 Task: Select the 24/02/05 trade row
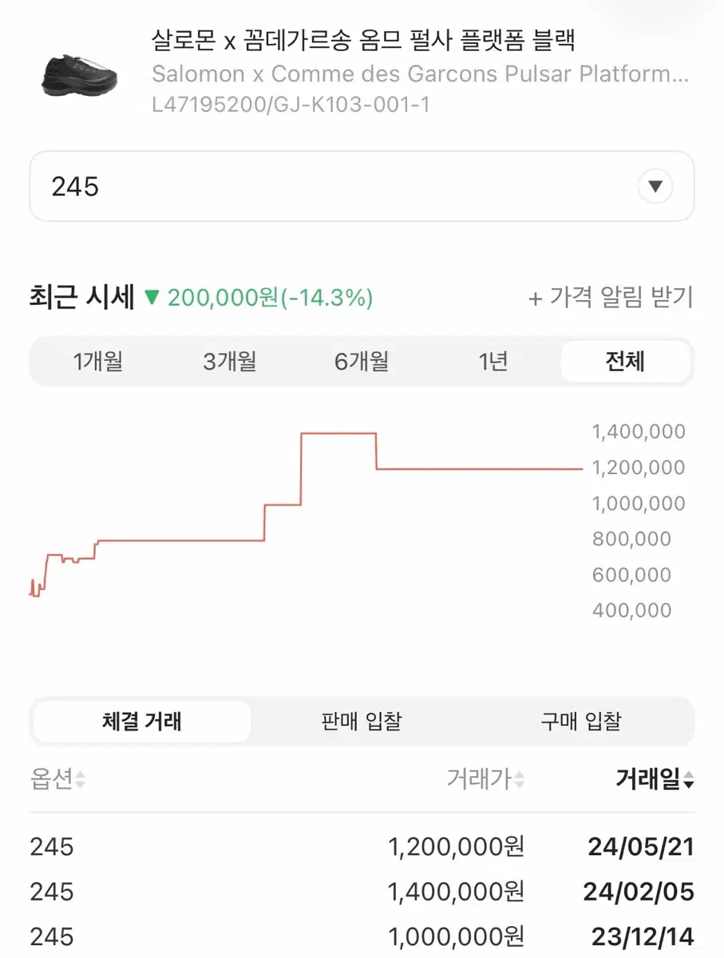362,892
